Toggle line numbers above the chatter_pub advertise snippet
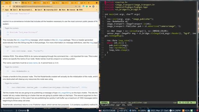The width and height of the screenshot is (199, 112). click(12, 83)
